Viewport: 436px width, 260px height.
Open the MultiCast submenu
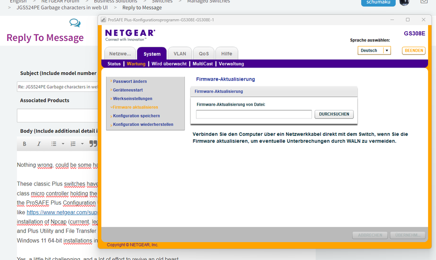(x=203, y=64)
